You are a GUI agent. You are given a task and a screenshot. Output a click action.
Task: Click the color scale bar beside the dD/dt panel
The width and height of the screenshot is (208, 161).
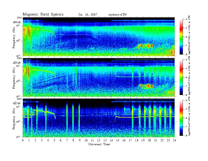181,77
